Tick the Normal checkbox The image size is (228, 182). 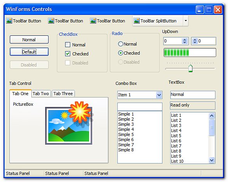click(67, 45)
